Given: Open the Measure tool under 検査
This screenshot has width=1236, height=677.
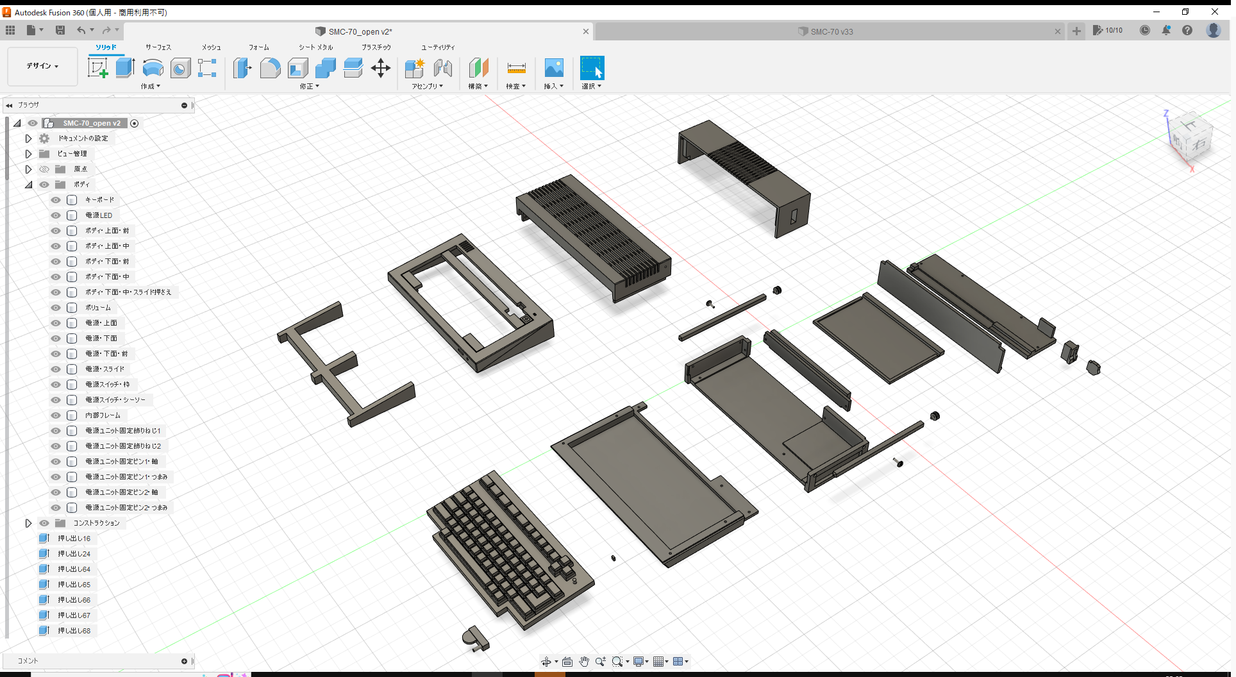Looking at the screenshot, I should [516, 67].
